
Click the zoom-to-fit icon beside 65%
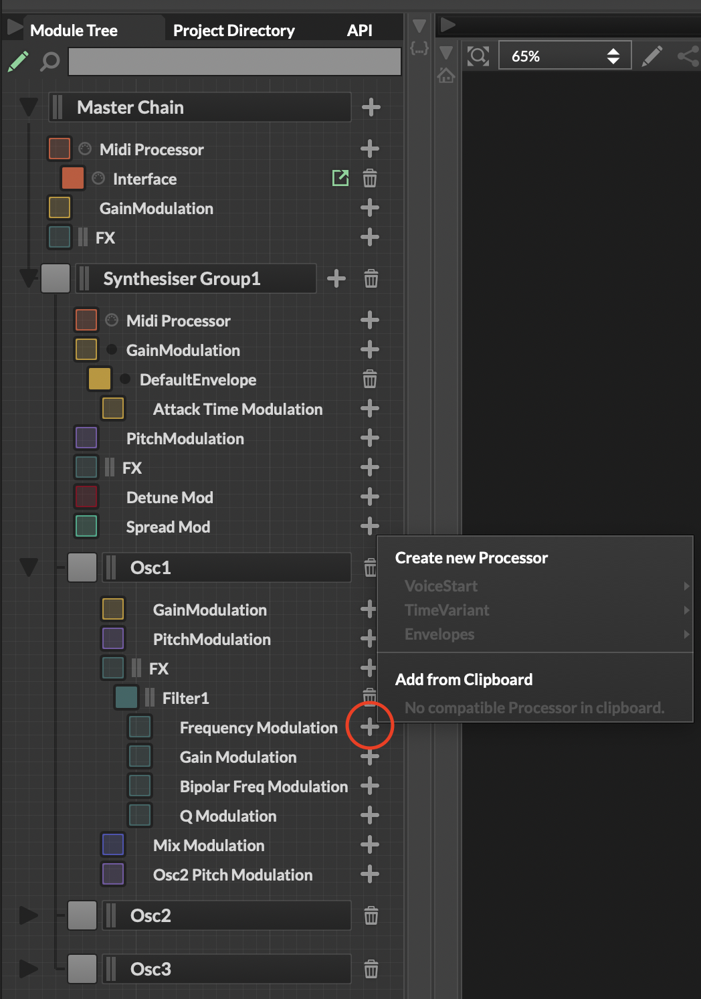pos(478,56)
